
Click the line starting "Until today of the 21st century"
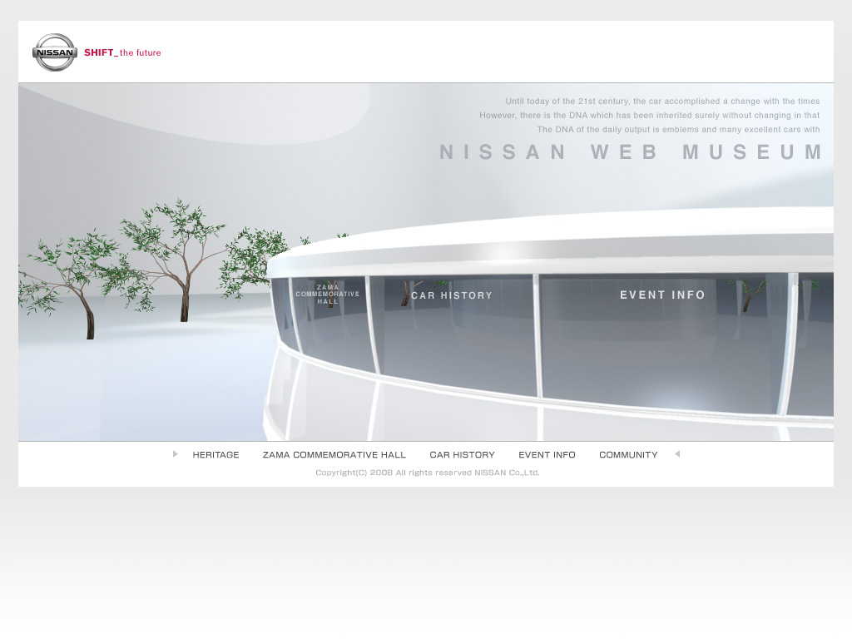point(662,101)
